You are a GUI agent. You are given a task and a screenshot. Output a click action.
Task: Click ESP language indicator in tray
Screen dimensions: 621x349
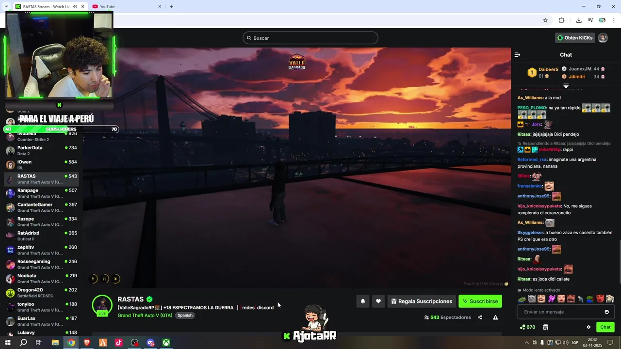tap(575, 343)
